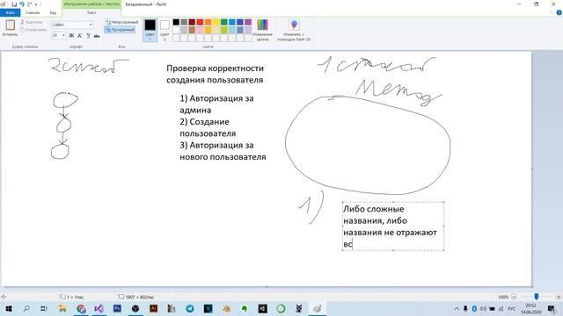Switch to the Text (Текст) tab
The width and height of the screenshot is (563, 316).
point(91,12)
